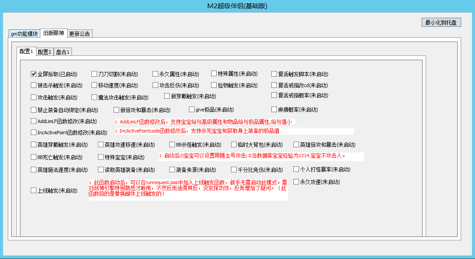The image size is (475, 259).
Task: Toggle give极品 checkbox
Action: 192,109
